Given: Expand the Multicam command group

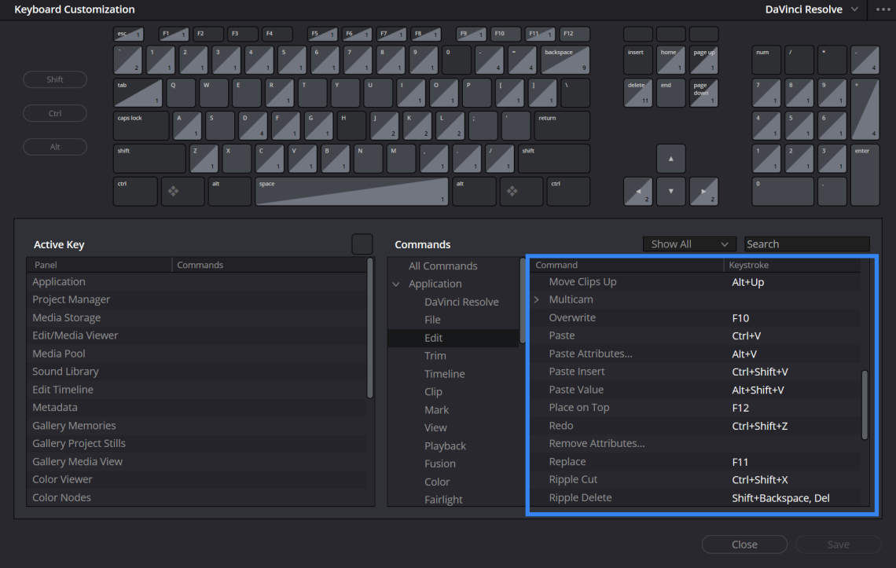Looking at the screenshot, I should pyautogui.click(x=537, y=300).
